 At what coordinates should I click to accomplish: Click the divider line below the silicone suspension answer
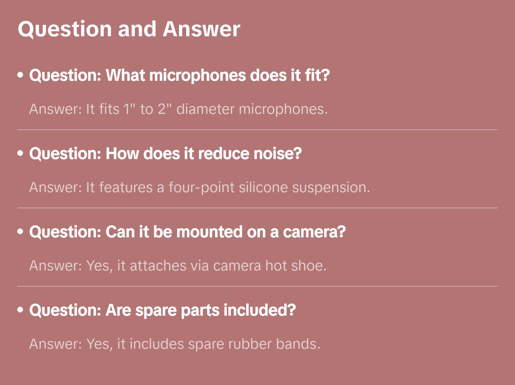click(257, 208)
